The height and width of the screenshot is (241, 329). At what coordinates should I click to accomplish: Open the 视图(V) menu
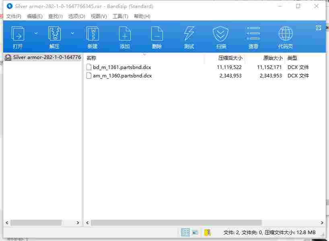coord(99,16)
